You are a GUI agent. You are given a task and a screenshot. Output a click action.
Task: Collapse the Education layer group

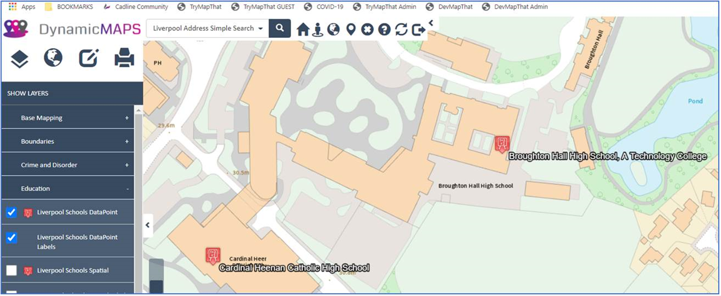pos(68,188)
